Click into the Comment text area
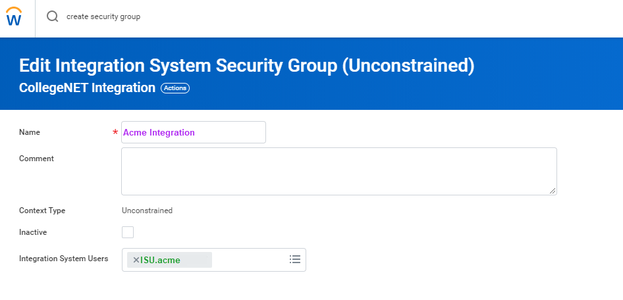Screen dimensions: 623x300 [x=339, y=170]
